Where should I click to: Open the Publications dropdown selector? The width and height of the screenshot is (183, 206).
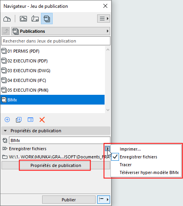coord(61,31)
